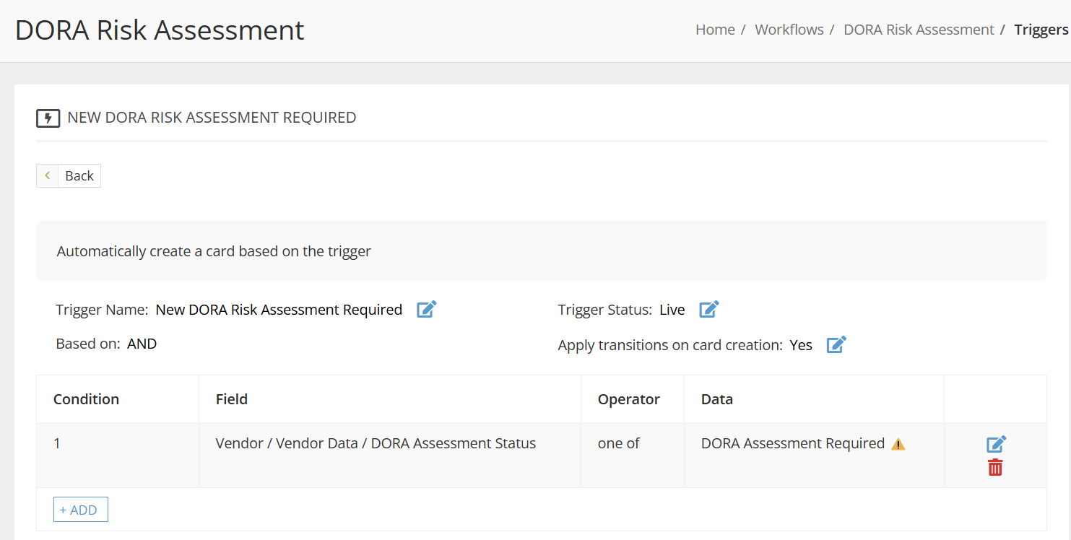Delete condition 1 using trash icon

click(x=995, y=467)
